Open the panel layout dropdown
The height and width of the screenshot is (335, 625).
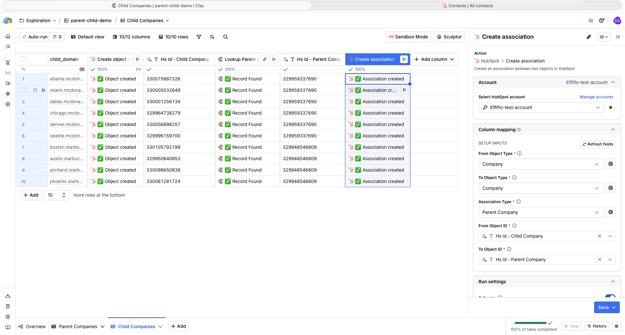click(604, 37)
